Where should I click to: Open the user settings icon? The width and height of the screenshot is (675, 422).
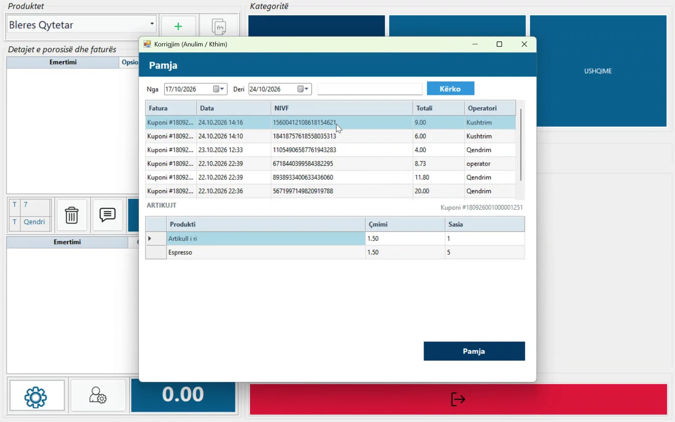coord(98,395)
